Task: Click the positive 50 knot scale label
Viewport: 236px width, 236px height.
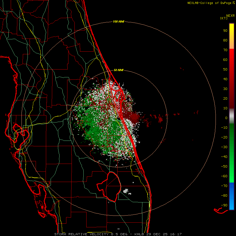Action: click(x=225, y=69)
